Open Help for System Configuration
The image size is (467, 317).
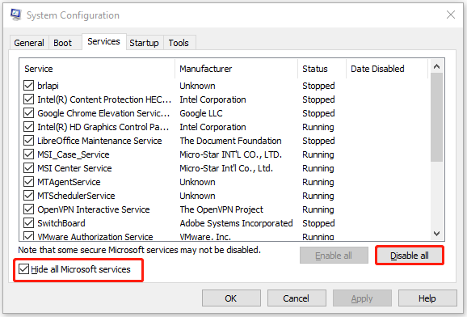point(427,298)
